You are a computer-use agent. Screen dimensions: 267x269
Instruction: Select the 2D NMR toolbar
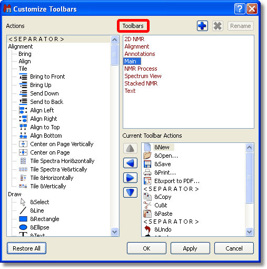(134, 39)
